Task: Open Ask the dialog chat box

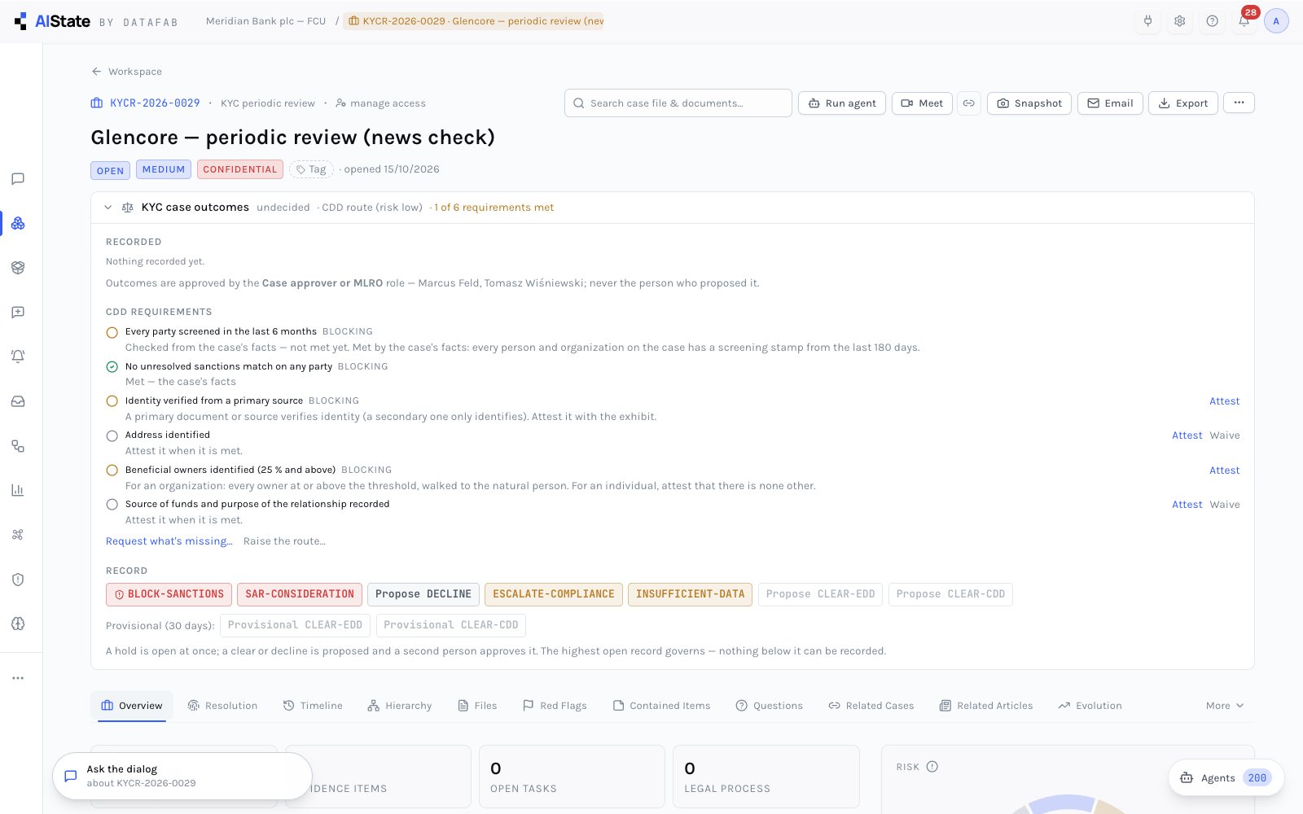Action: (x=182, y=776)
